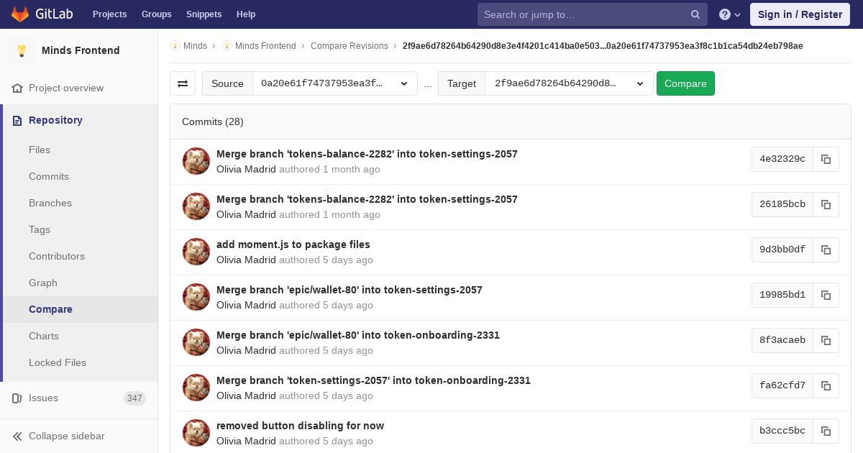Copy commit SHA 4e32329c
This screenshot has width=863, height=453.
coord(826,159)
